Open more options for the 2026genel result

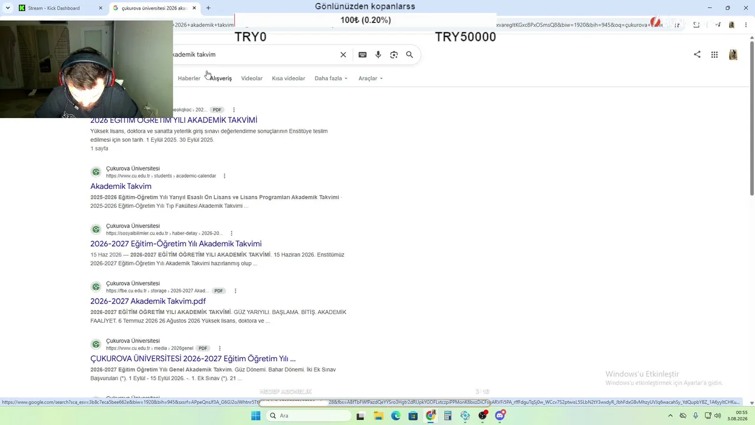[219, 348]
